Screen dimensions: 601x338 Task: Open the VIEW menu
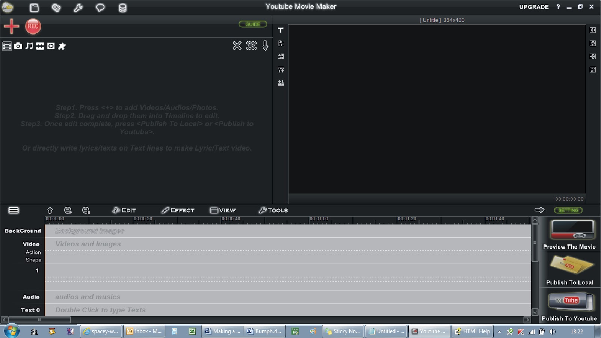[x=223, y=210]
